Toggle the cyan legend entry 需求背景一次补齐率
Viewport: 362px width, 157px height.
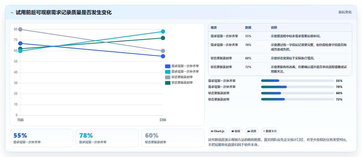point(182,72)
